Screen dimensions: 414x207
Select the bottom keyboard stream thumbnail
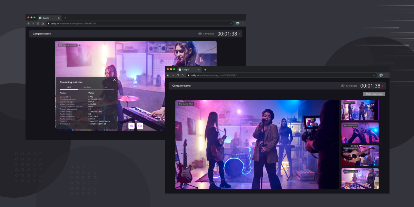pos(360,179)
